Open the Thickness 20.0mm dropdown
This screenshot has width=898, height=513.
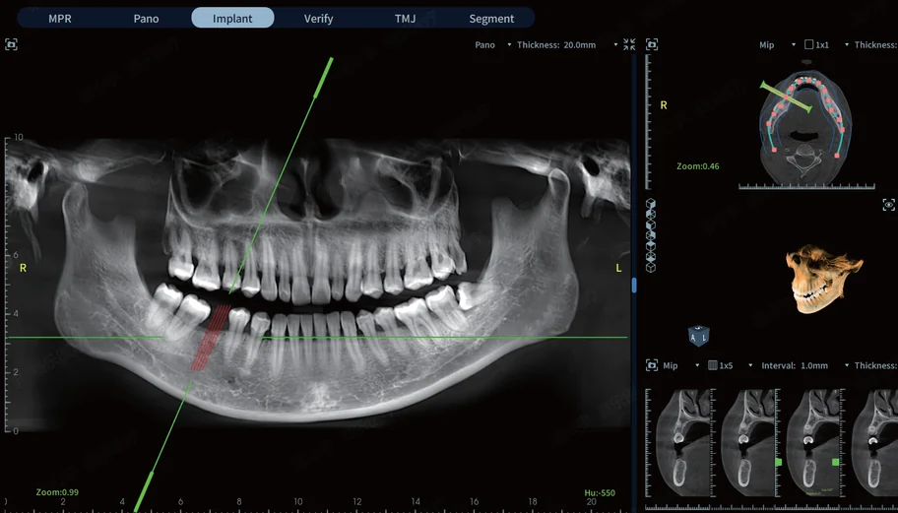[615, 44]
